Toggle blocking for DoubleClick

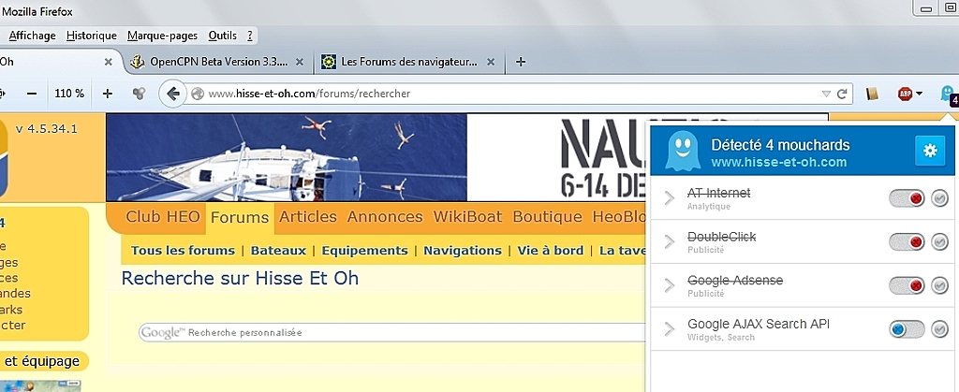[907, 242]
